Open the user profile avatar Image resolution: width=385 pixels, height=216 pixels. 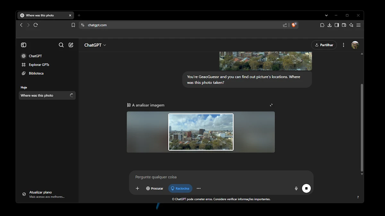click(x=355, y=45)
